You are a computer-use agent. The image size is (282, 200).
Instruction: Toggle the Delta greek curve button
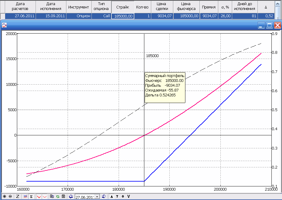(x=112, y=196)
